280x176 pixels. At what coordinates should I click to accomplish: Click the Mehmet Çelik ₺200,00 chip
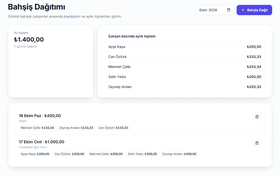[106, 154]
